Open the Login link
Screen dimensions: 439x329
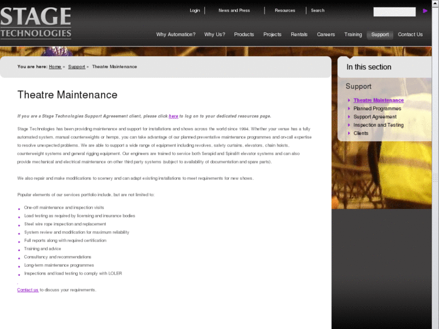195,10
